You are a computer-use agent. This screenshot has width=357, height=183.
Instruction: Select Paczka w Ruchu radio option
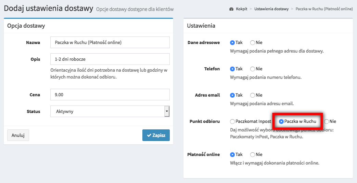click(281, 122)
